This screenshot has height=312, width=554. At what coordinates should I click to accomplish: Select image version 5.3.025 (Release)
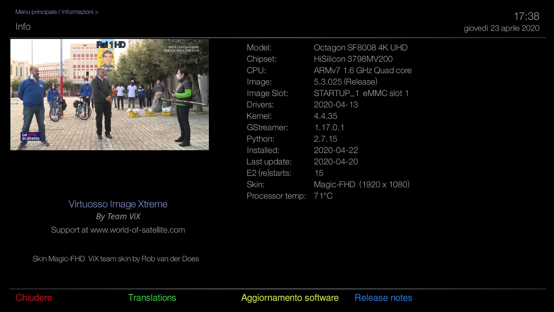click(346, 82)
